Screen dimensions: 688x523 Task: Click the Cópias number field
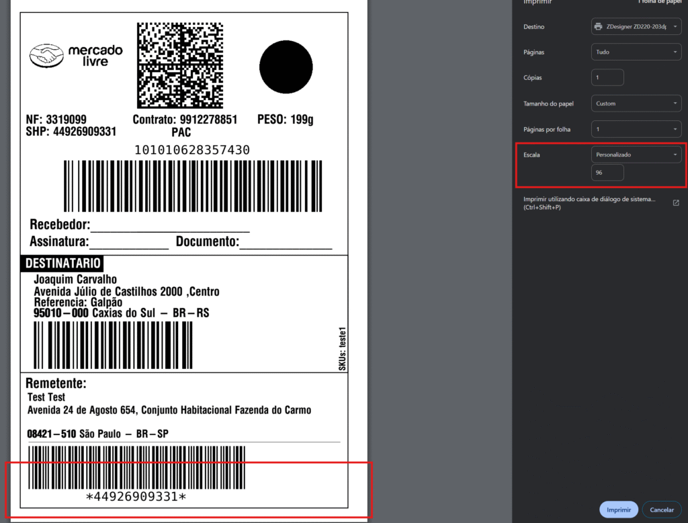pos(607,77)
